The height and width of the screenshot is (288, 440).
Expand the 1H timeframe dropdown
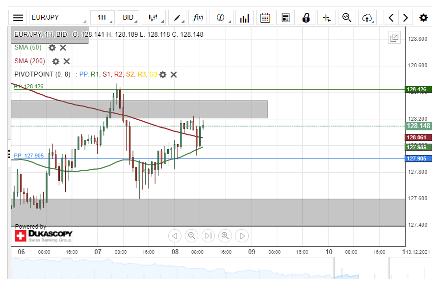104,18
